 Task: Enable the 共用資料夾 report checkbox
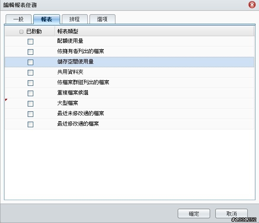point(30,72)
